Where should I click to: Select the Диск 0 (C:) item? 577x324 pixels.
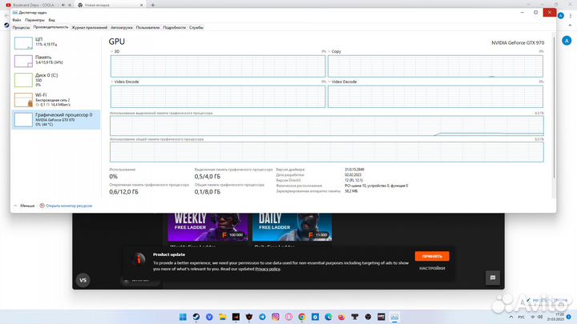[x=56, y=80]
